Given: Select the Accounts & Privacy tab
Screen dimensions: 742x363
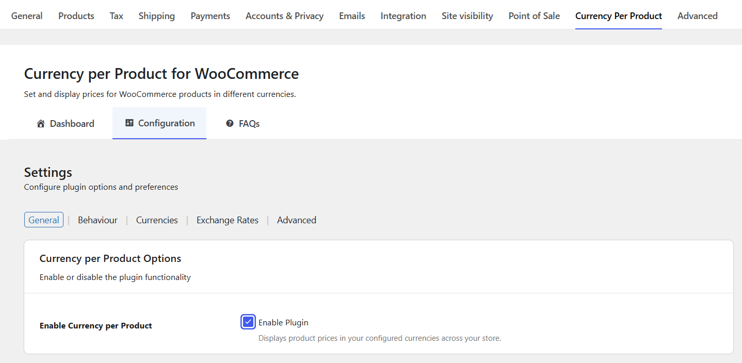Looking at the screenshot, I should 285,16.
